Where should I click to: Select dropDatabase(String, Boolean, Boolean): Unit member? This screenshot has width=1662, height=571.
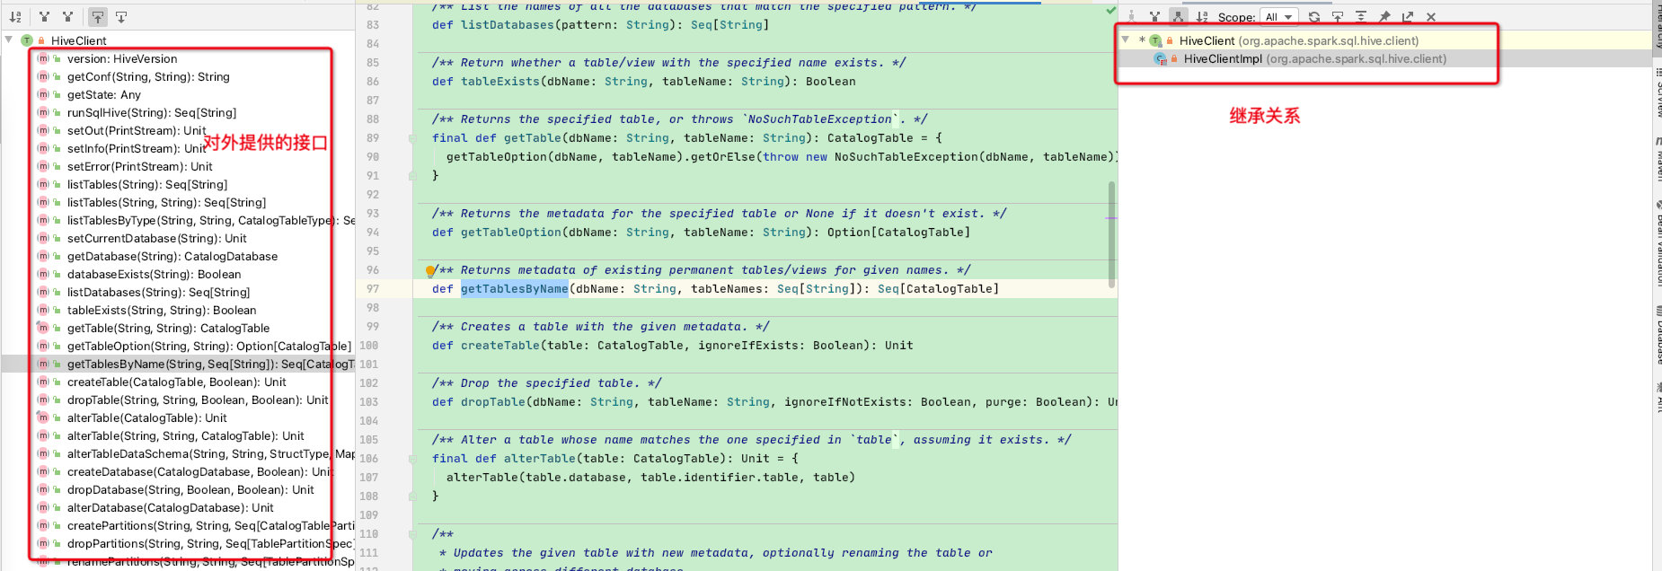[x=190, y=489]
